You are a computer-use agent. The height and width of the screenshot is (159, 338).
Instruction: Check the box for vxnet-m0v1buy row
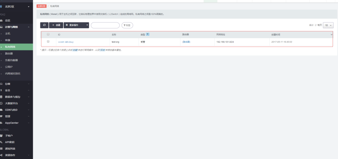pyautogui.click(x=48, y=41)
